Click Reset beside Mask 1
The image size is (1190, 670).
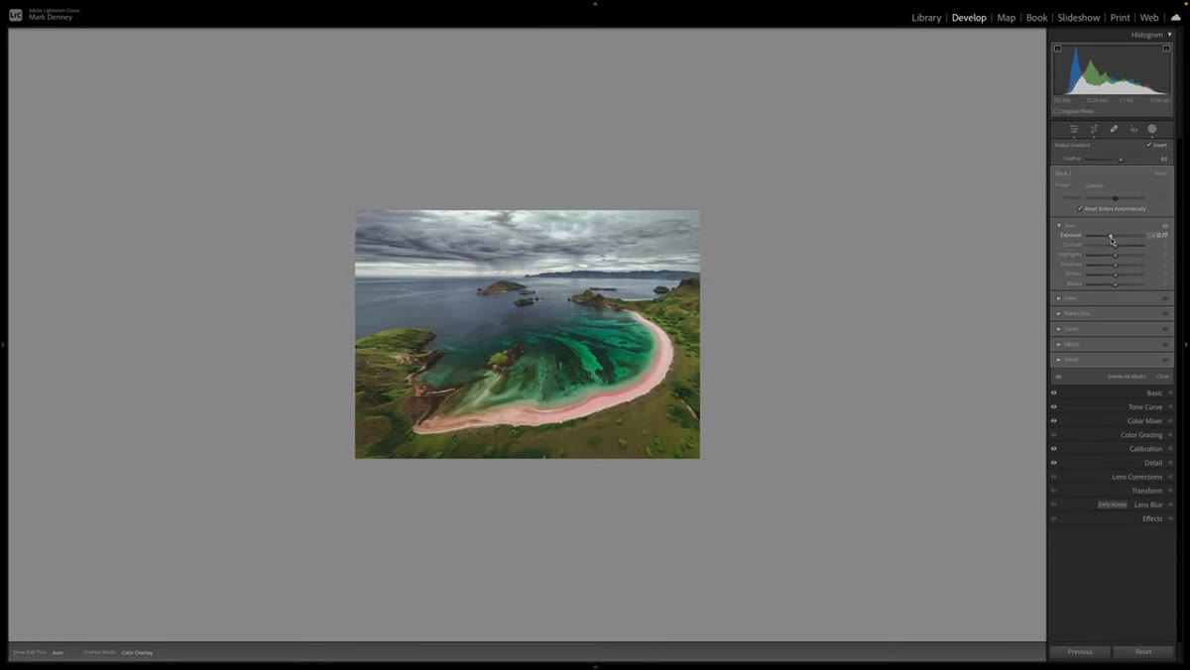[x=1160, y=173]
